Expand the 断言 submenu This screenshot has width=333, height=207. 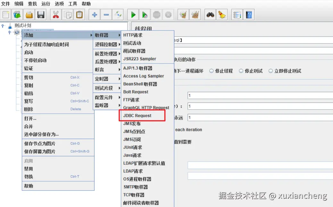107,70
